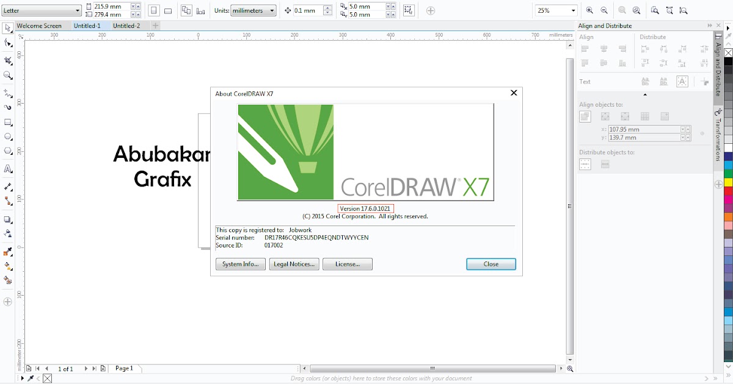The image size is (733, 384).
Task: Select the Interactive Fill tool
Action: point(8,266)
